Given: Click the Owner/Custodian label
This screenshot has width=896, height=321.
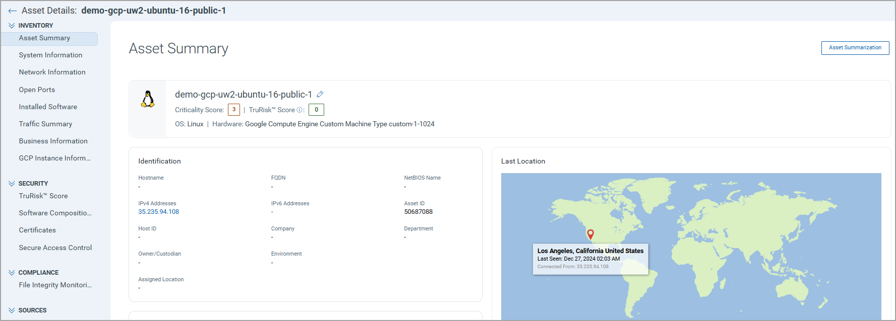Looking at the screenshot, I should 159,254.
